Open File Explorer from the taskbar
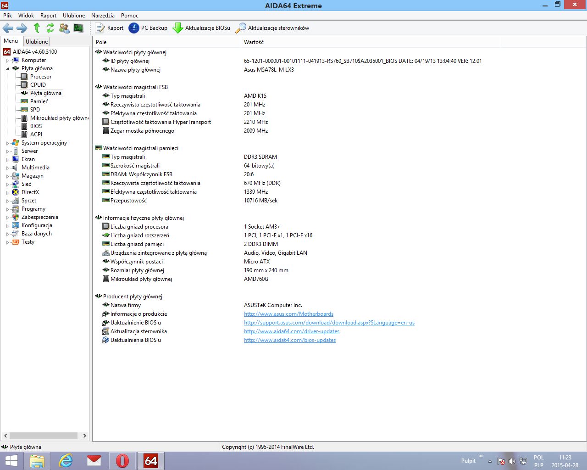Image resolution: width=587 pixels, height=470 pixels. tap(37, 461)
